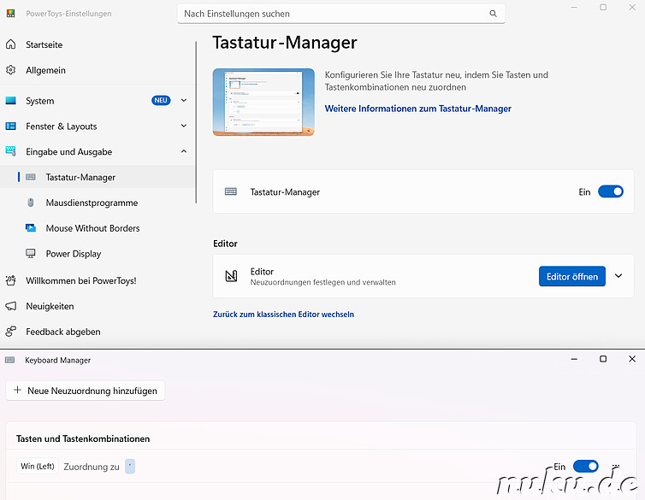Click the keyboard icon in Tastatur-Manager card
This screenshot has height=500, width=645.
(231, 191)
